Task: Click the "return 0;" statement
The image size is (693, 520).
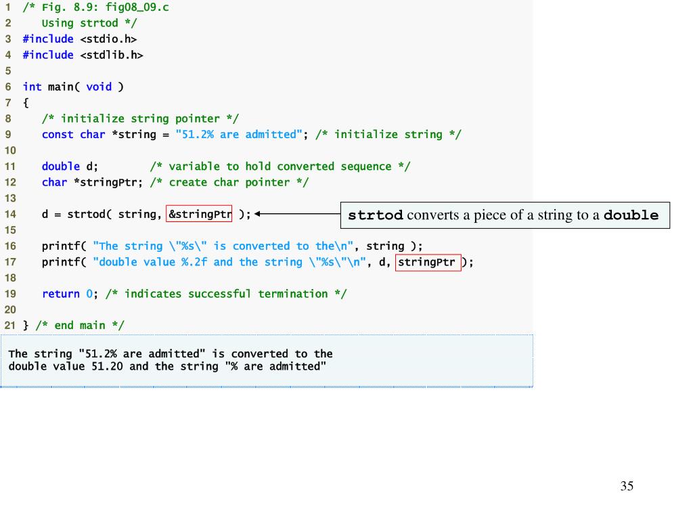Action: pyautogui.click(x=70, y=294)
